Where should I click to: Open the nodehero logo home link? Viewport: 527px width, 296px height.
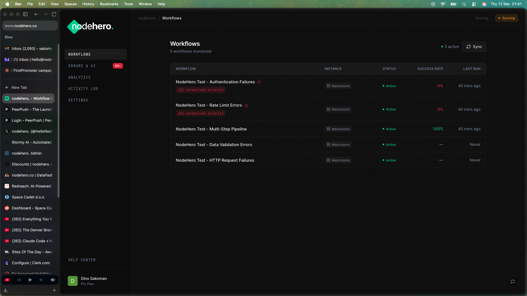tap(90, 27)
